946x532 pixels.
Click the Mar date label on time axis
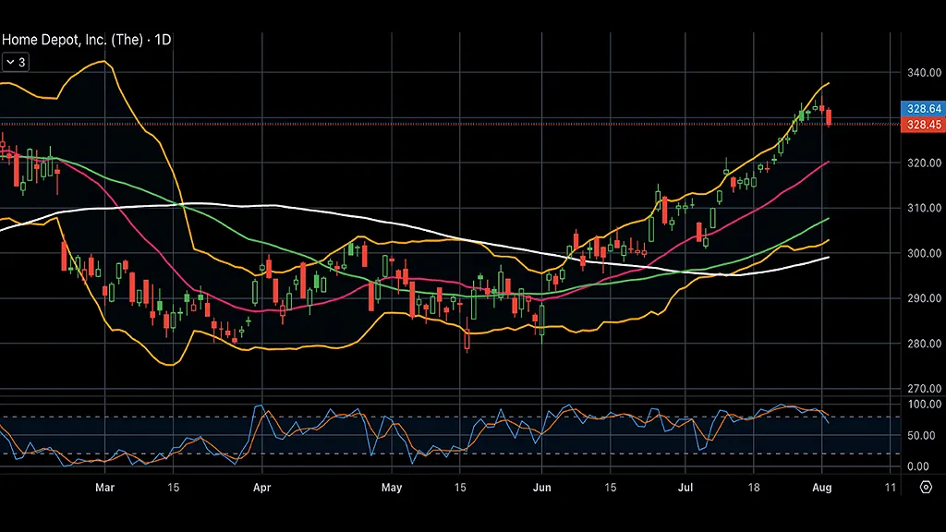pos(105,488)
